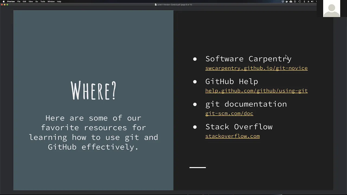The width and height of the screenshot is (347, 195).
Task: Click the green full-screen window button
Action: coord(7,5)
